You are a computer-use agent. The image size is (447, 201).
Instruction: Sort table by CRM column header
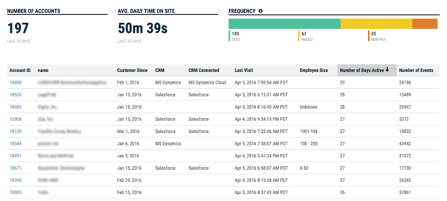click(x=159, y=70)
